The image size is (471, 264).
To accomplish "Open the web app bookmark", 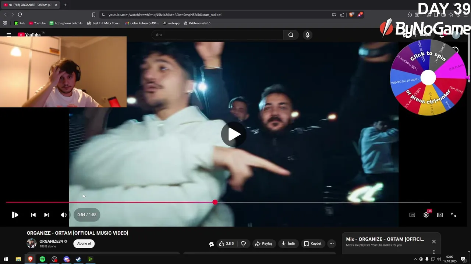I will pyautogui.click(x=171, y=23).
